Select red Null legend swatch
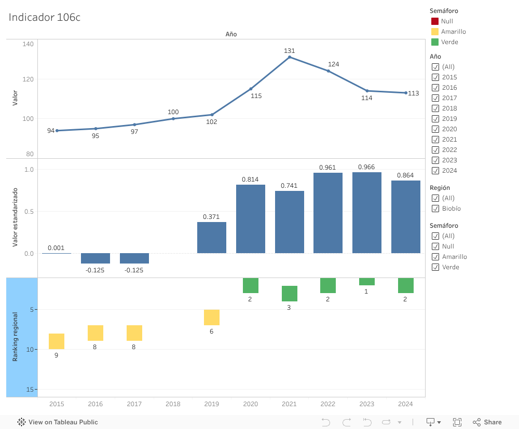Screen dimensions: 519x429 (435, 21)
